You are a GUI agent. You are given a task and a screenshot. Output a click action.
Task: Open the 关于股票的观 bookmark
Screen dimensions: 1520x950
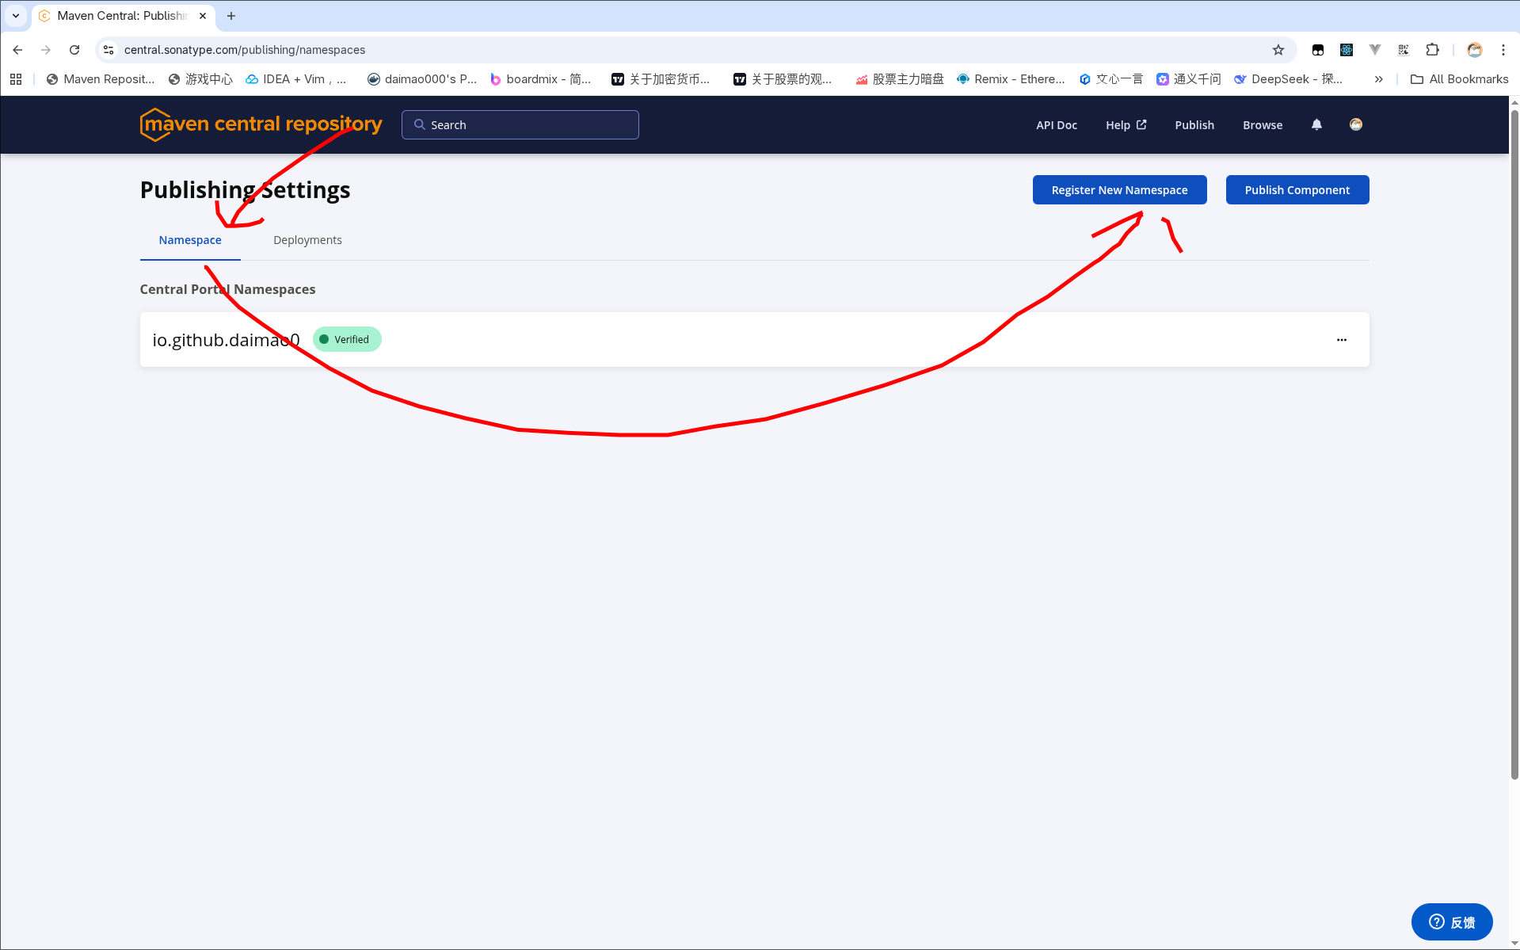[783, 79]
